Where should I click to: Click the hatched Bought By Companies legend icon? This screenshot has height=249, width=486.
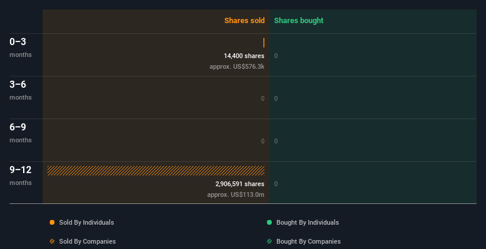point(269,241)
